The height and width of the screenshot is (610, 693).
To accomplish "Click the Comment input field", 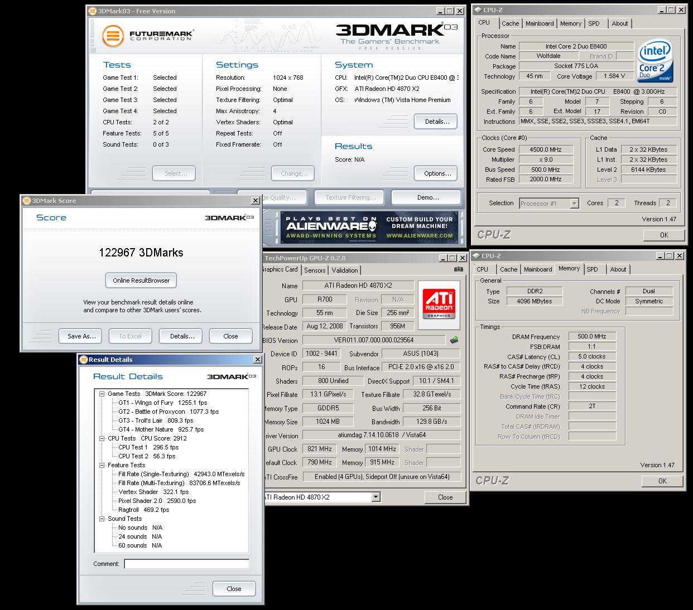I will coord(186,564).
